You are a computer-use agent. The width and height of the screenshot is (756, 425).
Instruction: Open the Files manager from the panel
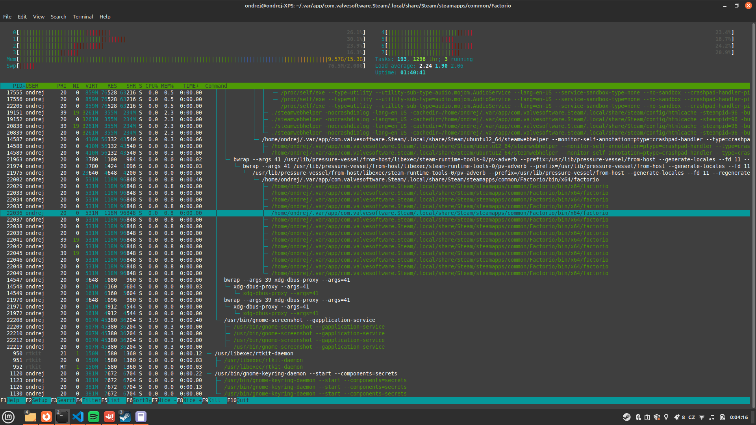pyautogui.click(x=30, y=417)
